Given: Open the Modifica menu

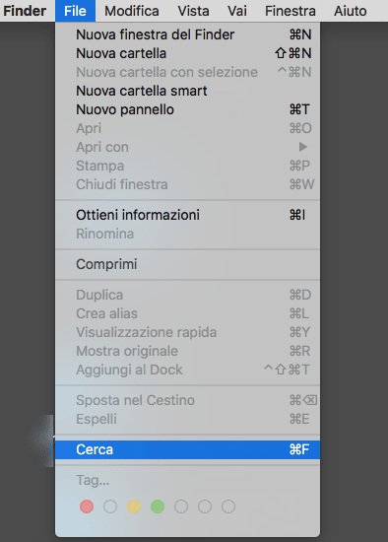Looking at the screenshot, I should [132, 11].
